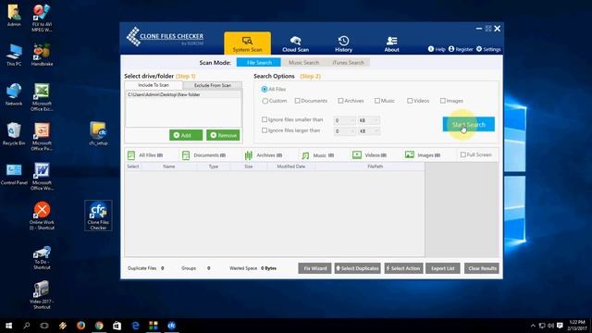
Task: Show the Music results category
Action: (317, 155)
